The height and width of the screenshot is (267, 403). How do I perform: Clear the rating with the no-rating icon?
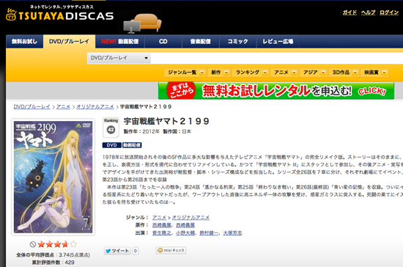tap(33, 244)
